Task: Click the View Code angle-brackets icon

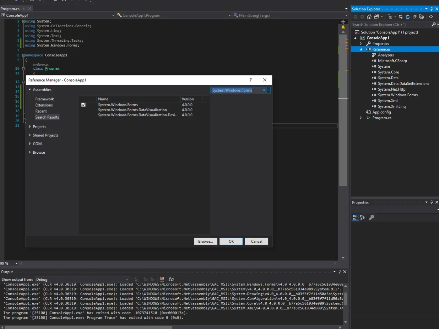Action: click(431, 17)
